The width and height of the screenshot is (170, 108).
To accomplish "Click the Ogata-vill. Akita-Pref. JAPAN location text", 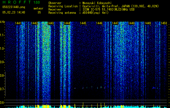I will (121, 6).
